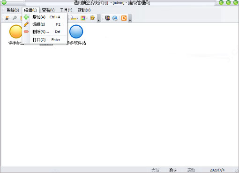
Task: Click the ruler layout toolbar icon
Action: (74, 18)
